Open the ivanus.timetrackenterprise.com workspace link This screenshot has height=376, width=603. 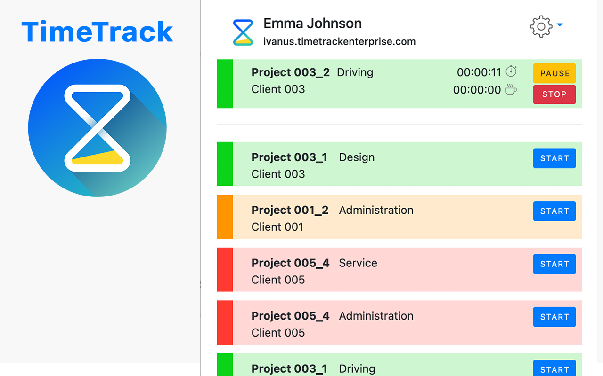click(339, 41)
